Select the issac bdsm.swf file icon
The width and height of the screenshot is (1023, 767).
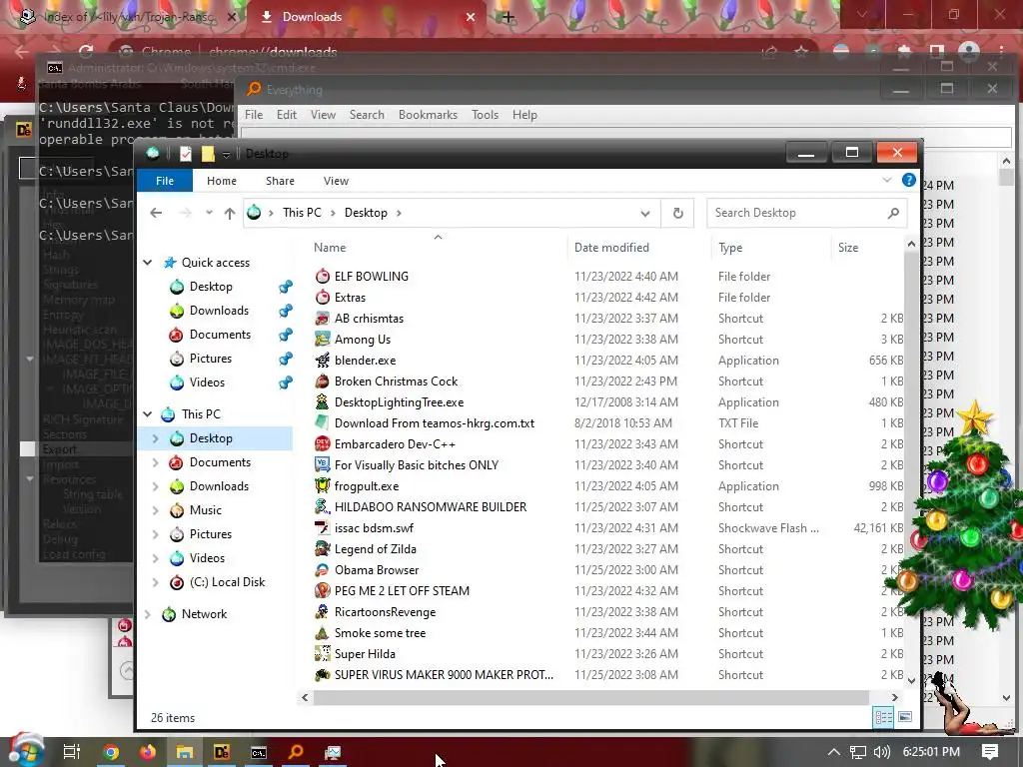click(323, 527)
